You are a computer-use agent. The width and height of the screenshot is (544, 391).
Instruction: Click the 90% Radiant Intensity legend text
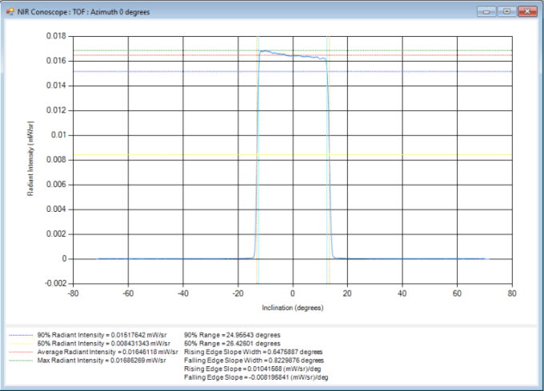click(x=102, y=335)
